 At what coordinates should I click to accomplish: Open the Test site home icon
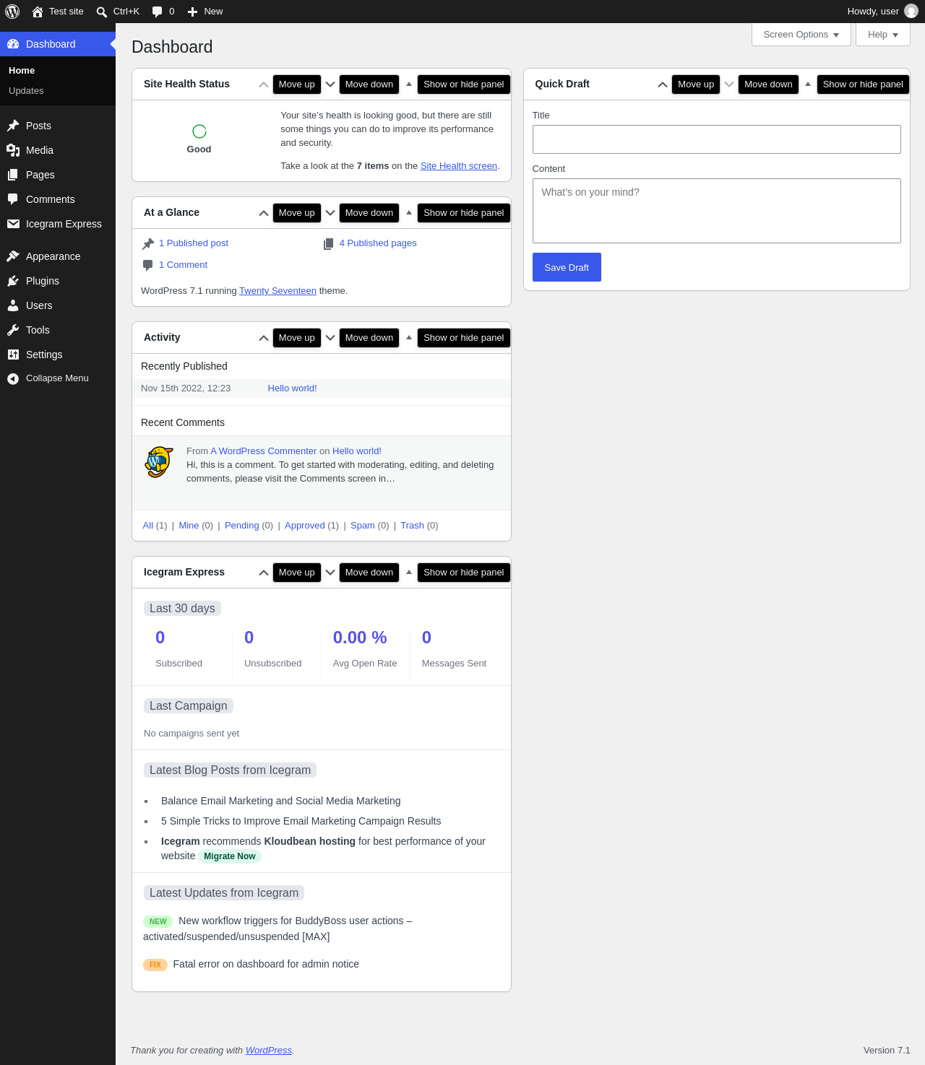(38, 12)
